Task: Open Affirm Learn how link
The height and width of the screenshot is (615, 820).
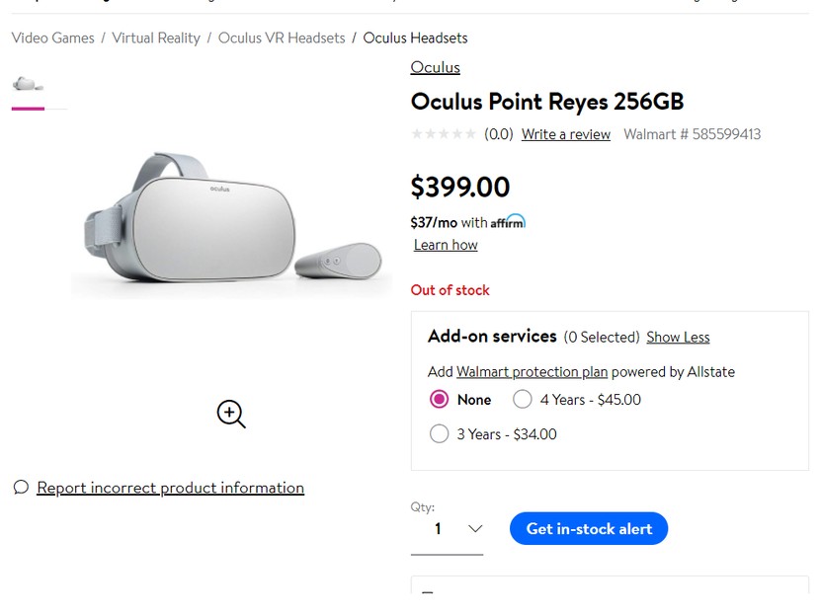Action: (x=446, y=245)
